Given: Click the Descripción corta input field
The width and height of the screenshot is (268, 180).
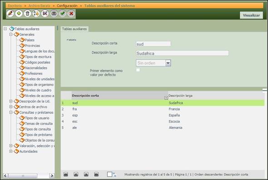Looking at the screenshot, I should coord(154,44).
